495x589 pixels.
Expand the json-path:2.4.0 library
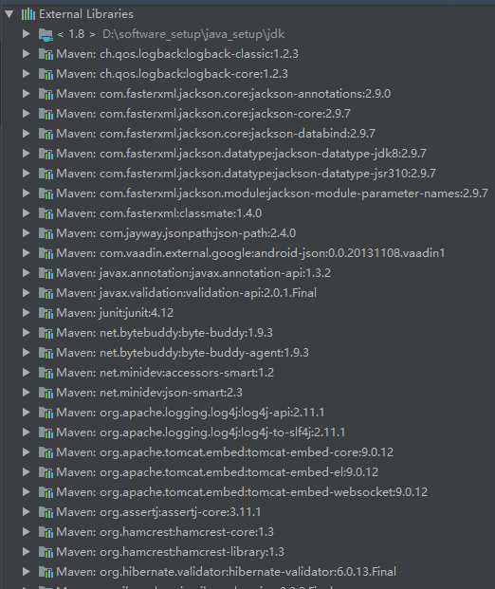coord(27,233)
